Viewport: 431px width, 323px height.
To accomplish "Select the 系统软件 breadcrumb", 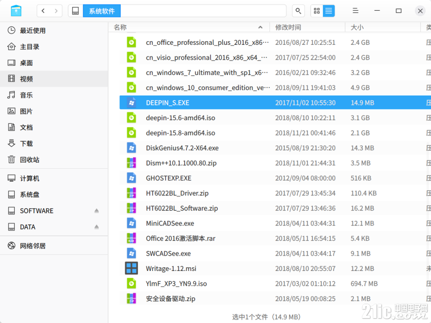I will coord(102,11).
